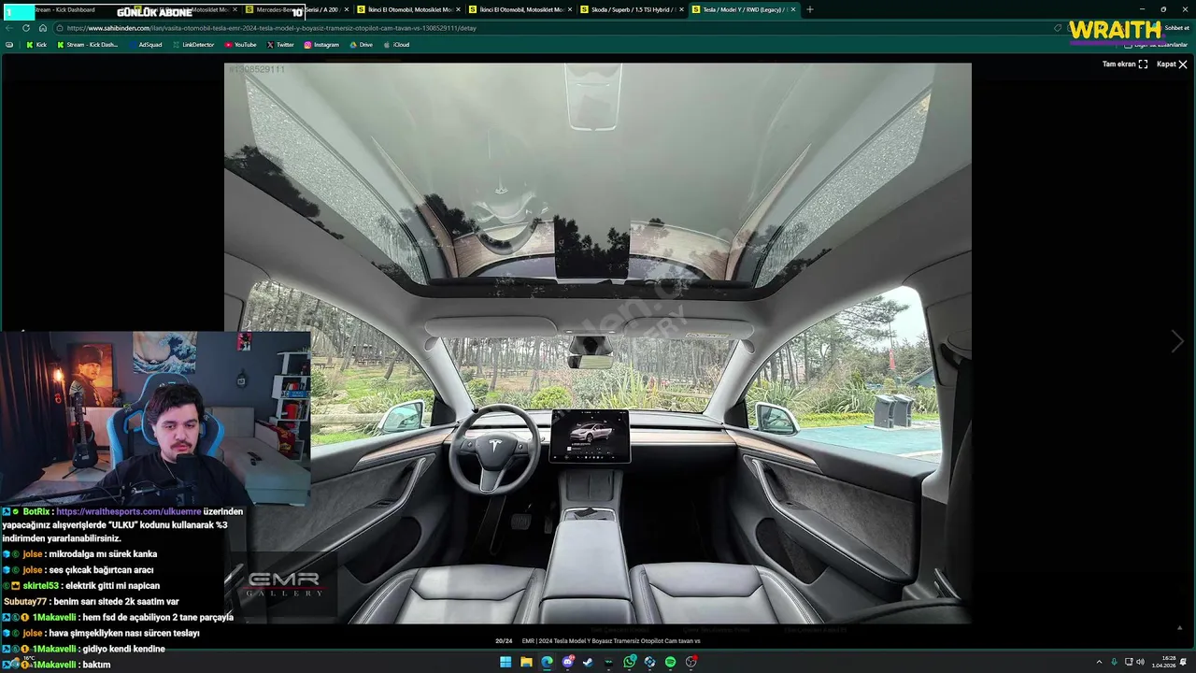This screenshot has height=673, width=1196.
Task: Click the microphone tray icon
Action: tap(1114, 662)
